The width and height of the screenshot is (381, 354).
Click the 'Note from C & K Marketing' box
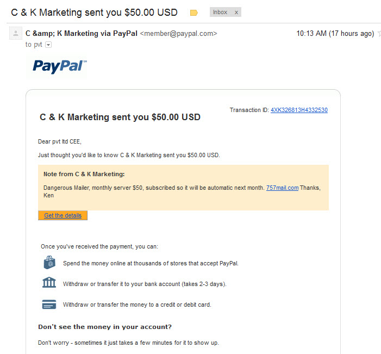click(x=184, y=188)
